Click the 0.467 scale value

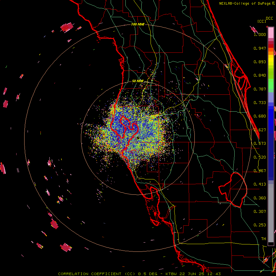point(260,171)
